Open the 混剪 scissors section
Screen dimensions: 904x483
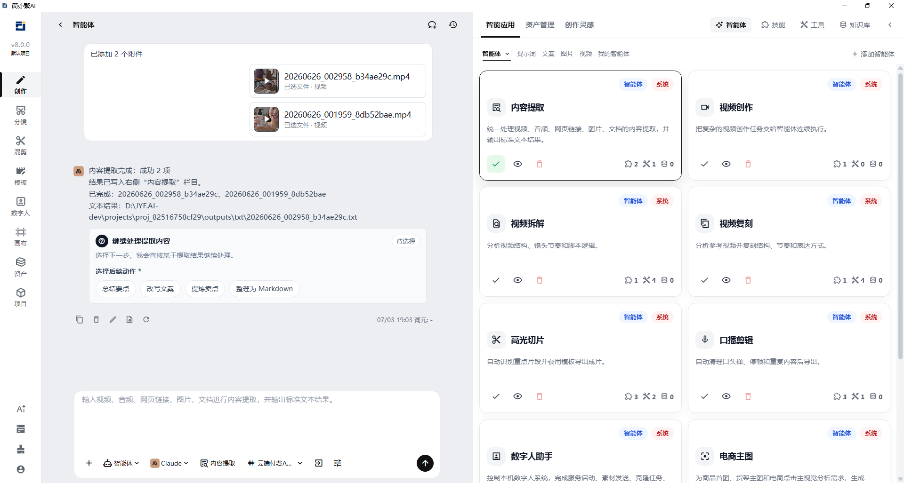[20, 145]
